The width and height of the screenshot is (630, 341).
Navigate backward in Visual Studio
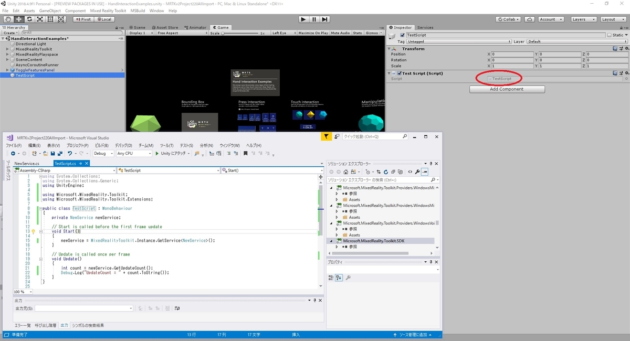click(13, 154)
